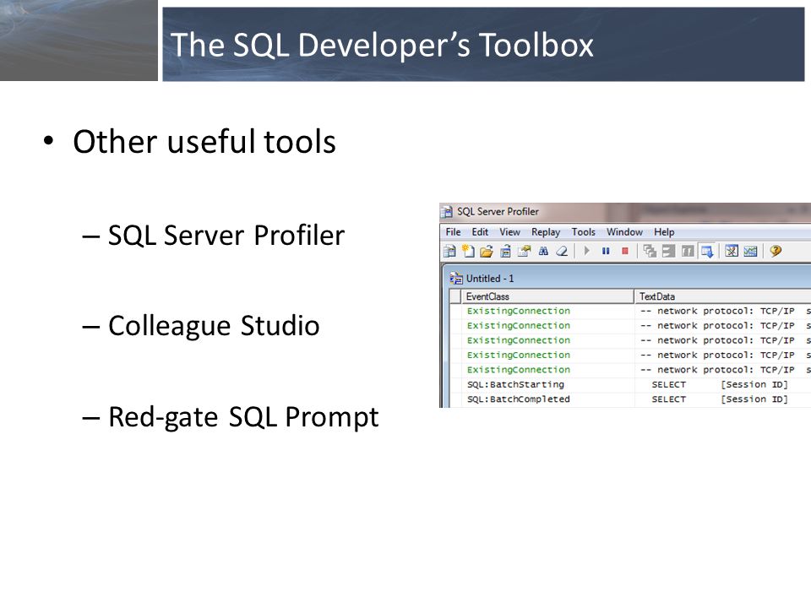The height and width of the screenshot is (608, 811).
Task: Click the TextData column header
Action: tap(722, 296)
